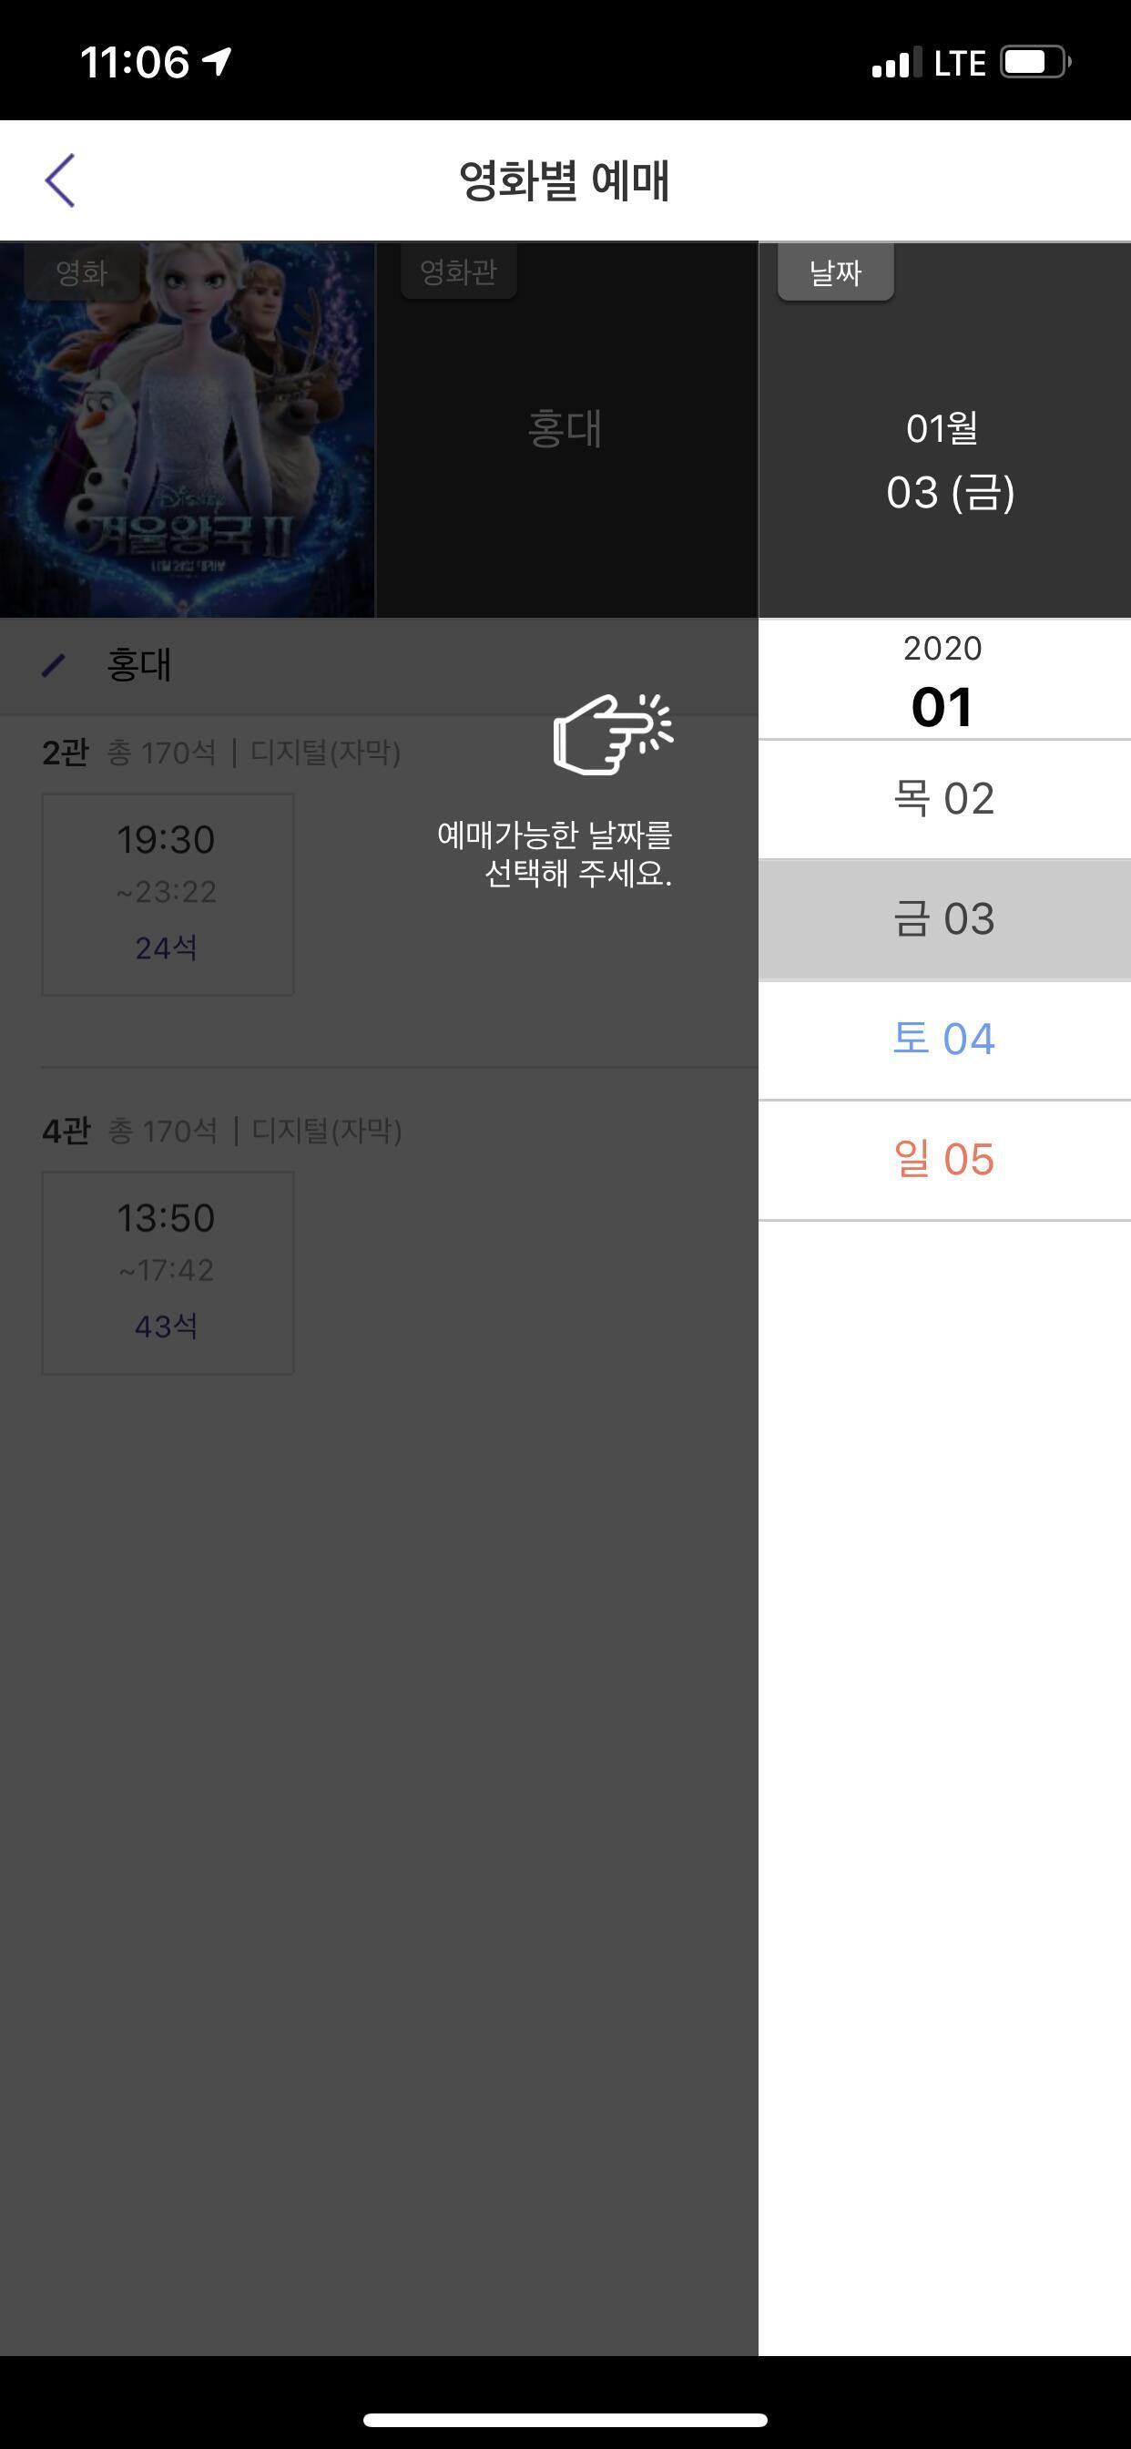Tap the pointing hand hint icon
This screenshot has height=2449, width=1131.
(x=612, y=733)
